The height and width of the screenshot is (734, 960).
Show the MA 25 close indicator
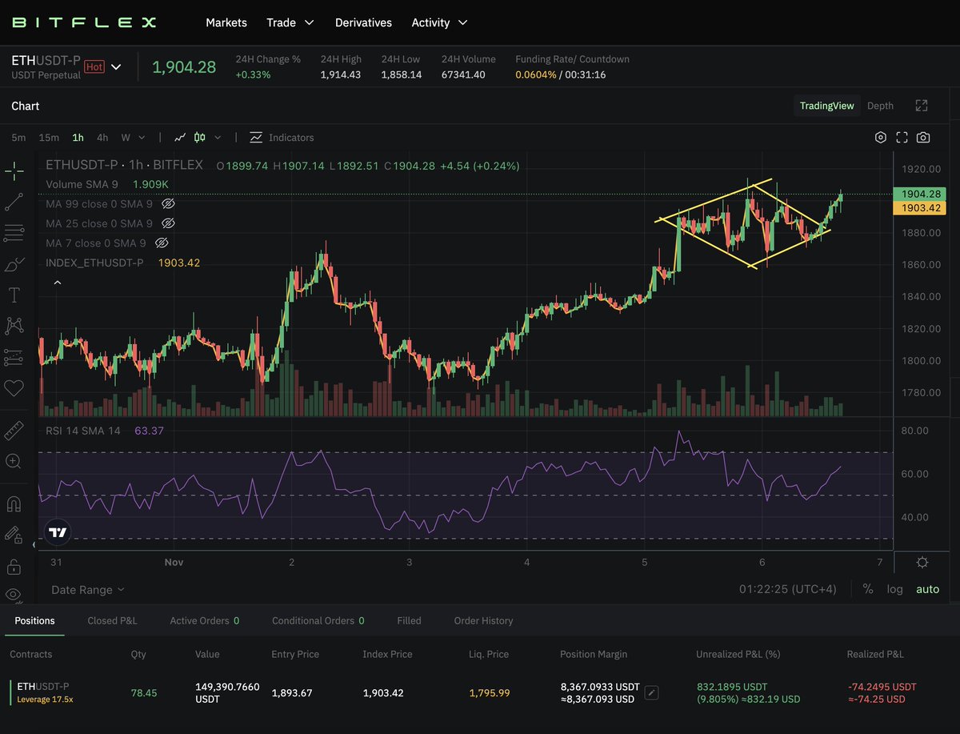(x=168, y=223)
